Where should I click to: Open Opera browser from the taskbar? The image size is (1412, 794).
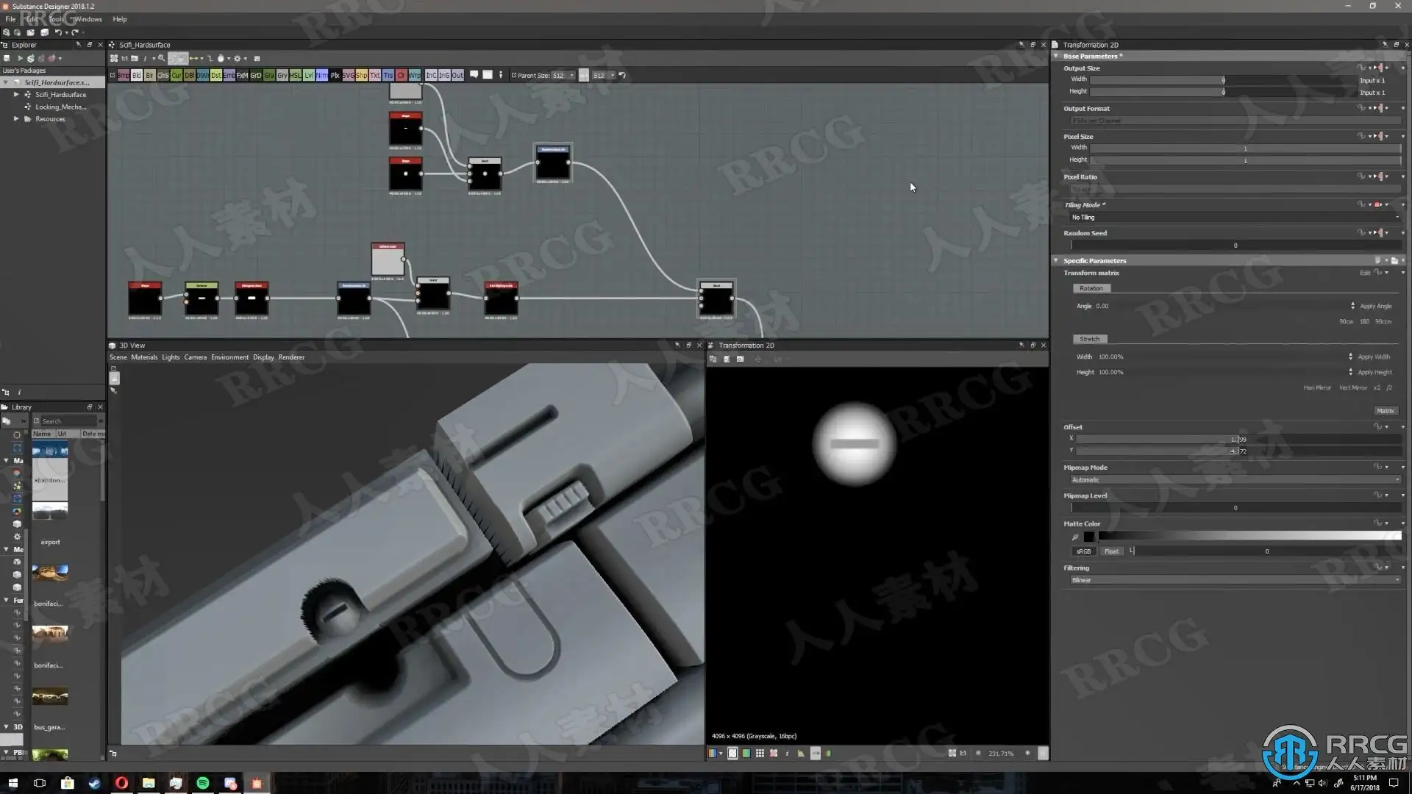(x=121, y=783)
